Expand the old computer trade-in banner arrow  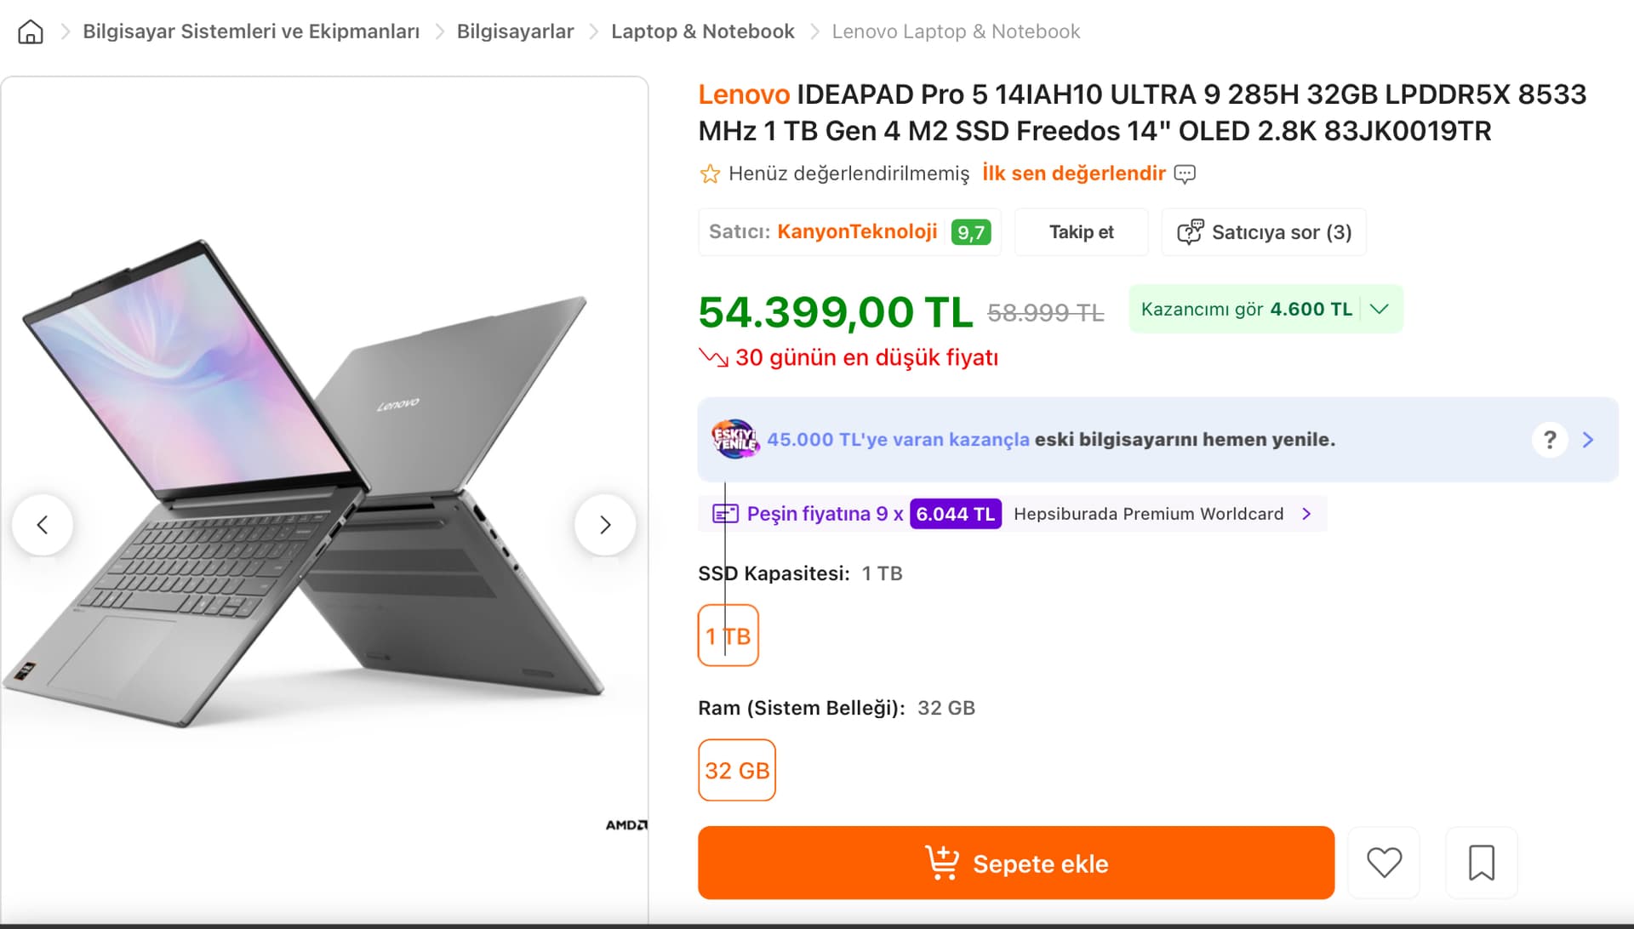(1588, 440)
